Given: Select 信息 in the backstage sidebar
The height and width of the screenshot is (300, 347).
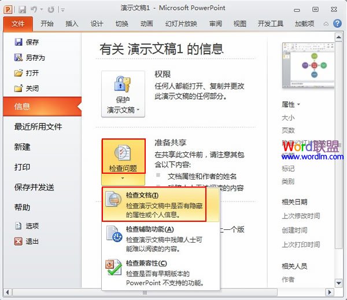Looking at the screenshot, I should [x=42, y=107].
